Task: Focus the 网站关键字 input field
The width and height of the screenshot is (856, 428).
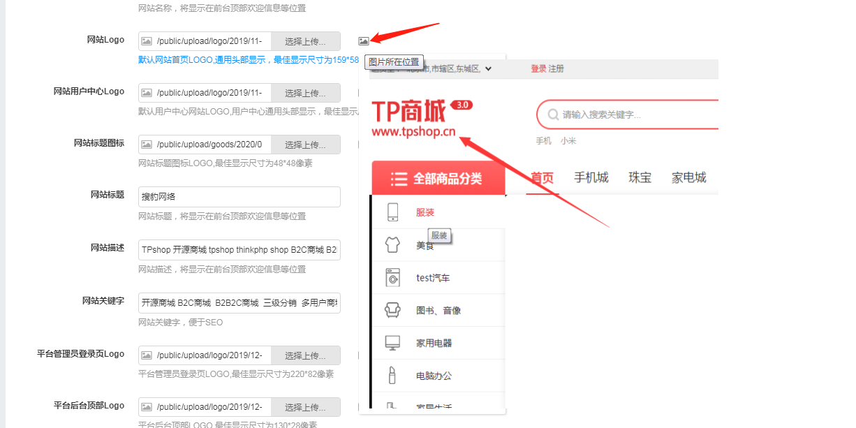Action: [239, 303]
